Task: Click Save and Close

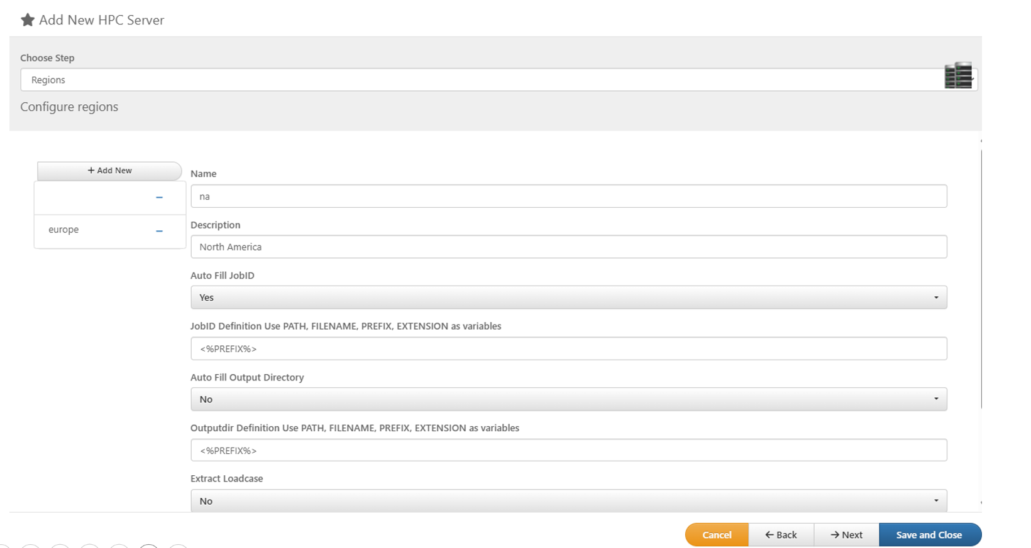Action: 929,535
